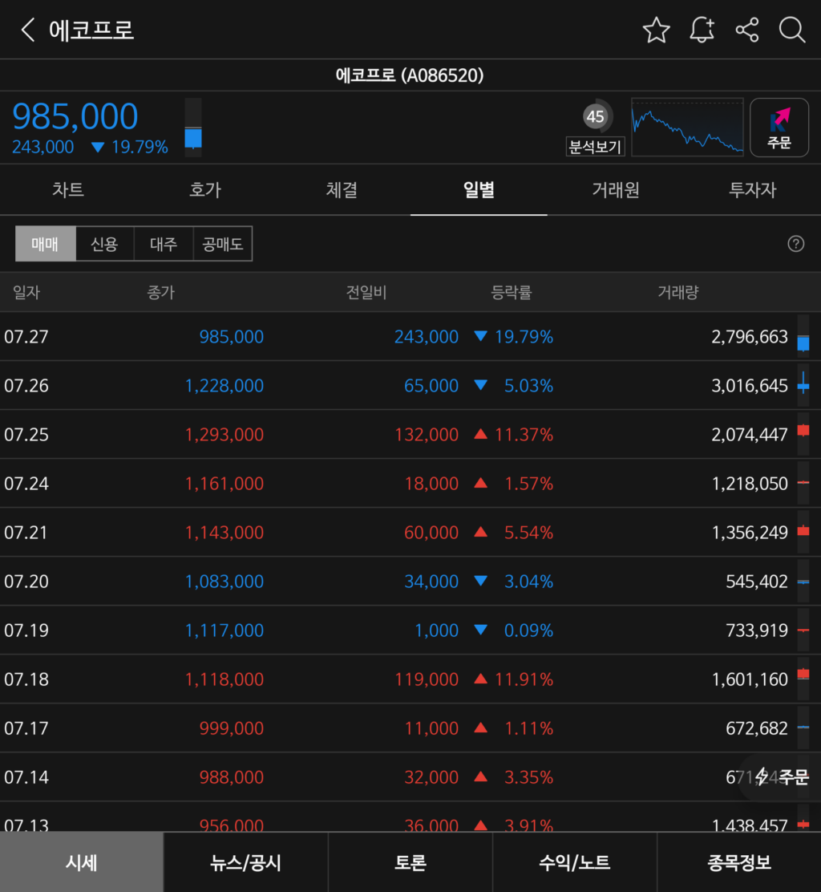Screen dimensions: 821x892
Task: Tap the candle icon in the 07.26 row
Action: [803, 386]
